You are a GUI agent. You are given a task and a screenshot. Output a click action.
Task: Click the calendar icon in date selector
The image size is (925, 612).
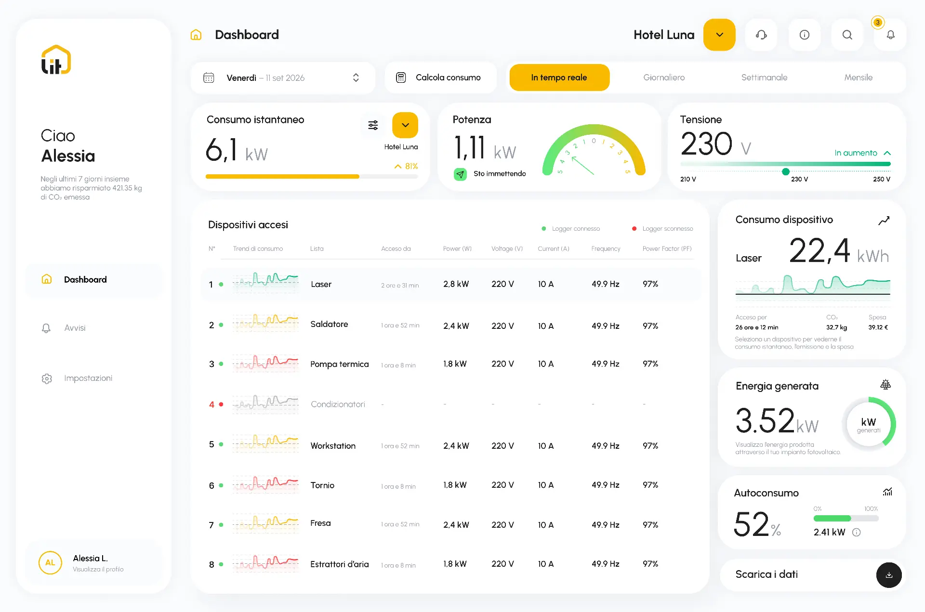click(209, 78)
